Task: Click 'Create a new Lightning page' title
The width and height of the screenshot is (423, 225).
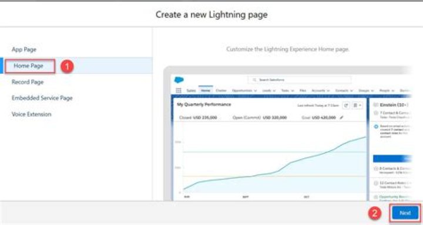Action: point(211,15)
